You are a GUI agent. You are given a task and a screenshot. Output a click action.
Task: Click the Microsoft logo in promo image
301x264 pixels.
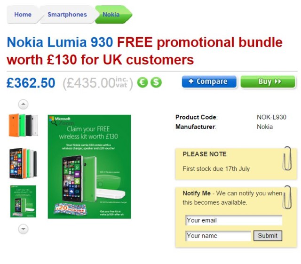[60, 119]
